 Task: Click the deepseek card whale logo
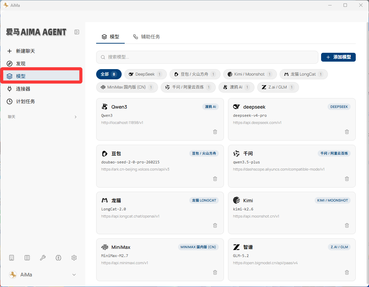(x=236, y=107)
